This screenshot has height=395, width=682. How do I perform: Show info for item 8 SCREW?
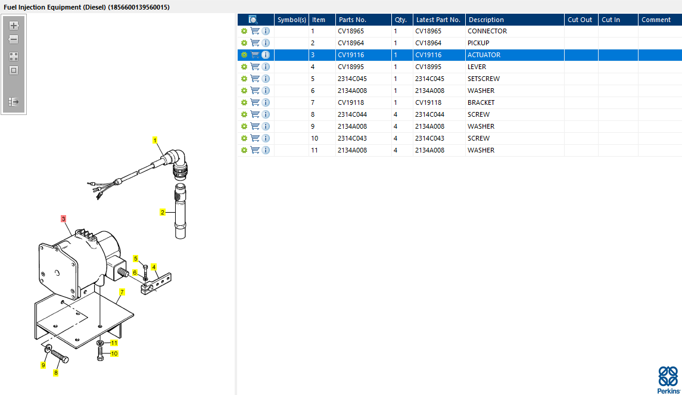(x=266, y=114)
